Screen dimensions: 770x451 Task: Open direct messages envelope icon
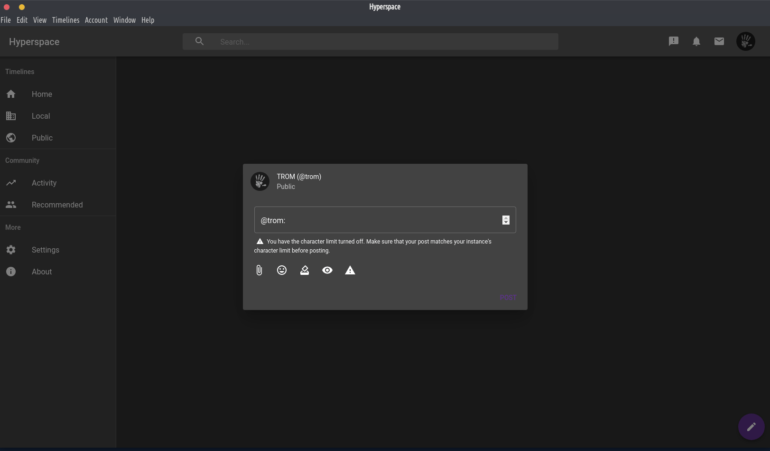pos(719,41)
